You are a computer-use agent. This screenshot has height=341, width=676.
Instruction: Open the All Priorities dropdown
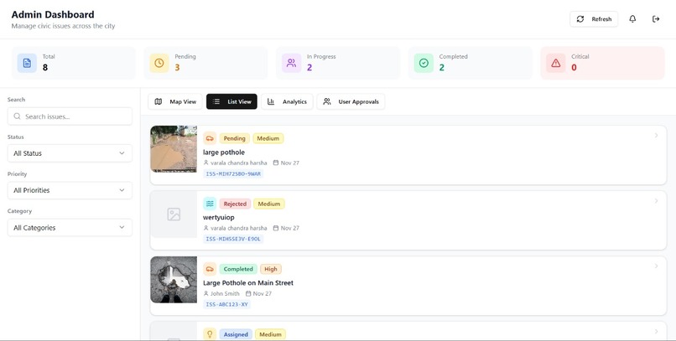70,190
